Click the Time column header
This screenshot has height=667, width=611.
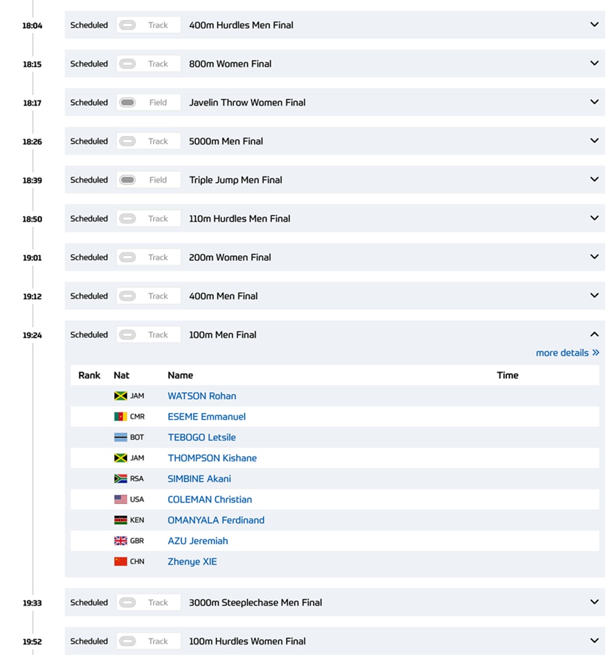click(x=507, y=375)
